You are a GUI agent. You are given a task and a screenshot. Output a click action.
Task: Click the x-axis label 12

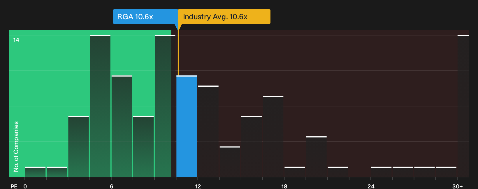pos(198,186)
